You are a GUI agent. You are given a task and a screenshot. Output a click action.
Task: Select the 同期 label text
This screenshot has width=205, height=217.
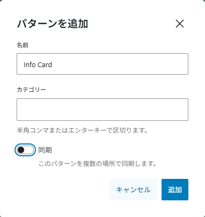point(45,150)
